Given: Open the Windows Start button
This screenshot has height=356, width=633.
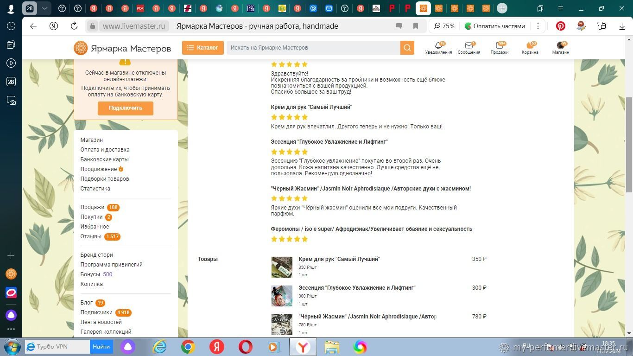Looking at the screenshot, I should tap(12, 347).
